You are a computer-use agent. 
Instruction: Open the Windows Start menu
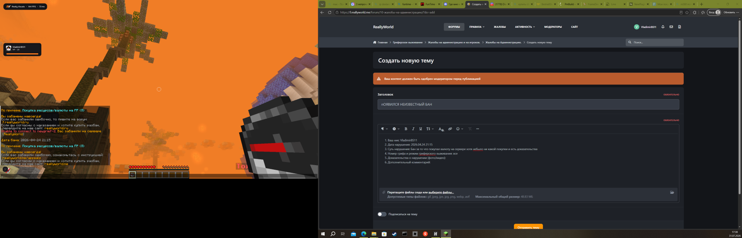click(x=323, y=234)
